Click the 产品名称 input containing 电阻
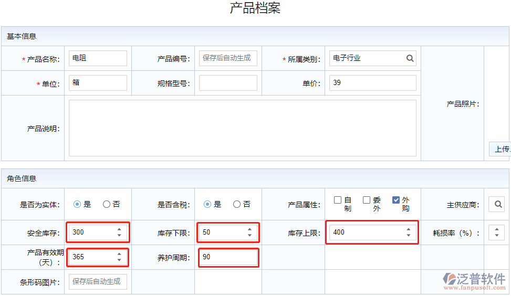 (x=98, y=58)
